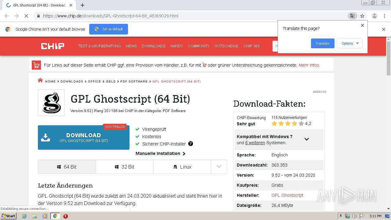Click the 6 weiteren systems link
The height and width of the screenshot is (220, 391).
[x=255, y=143]
